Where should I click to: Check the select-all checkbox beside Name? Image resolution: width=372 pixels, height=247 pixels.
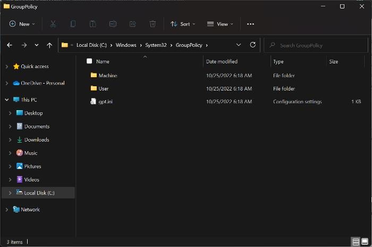[x=89, y=62]
